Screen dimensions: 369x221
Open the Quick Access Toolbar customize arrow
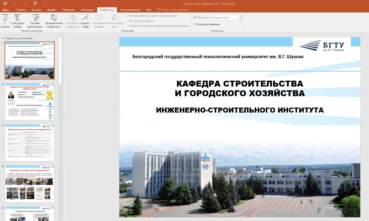point(45,3)
